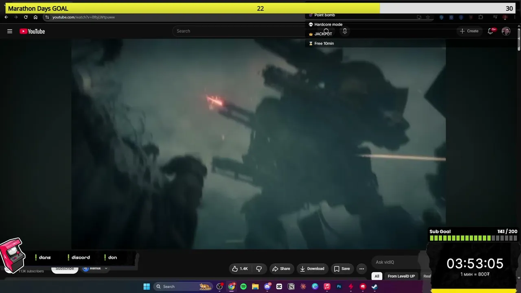Click the 'Hardcore mode' overlay entry
Viewport: 521px width, 293px height.
point(328,24)
